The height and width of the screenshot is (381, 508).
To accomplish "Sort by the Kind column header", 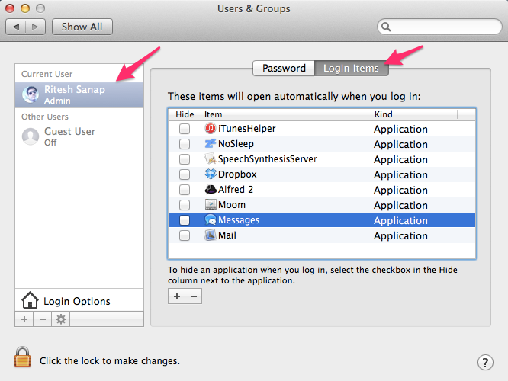I will (x=414, y=114).
